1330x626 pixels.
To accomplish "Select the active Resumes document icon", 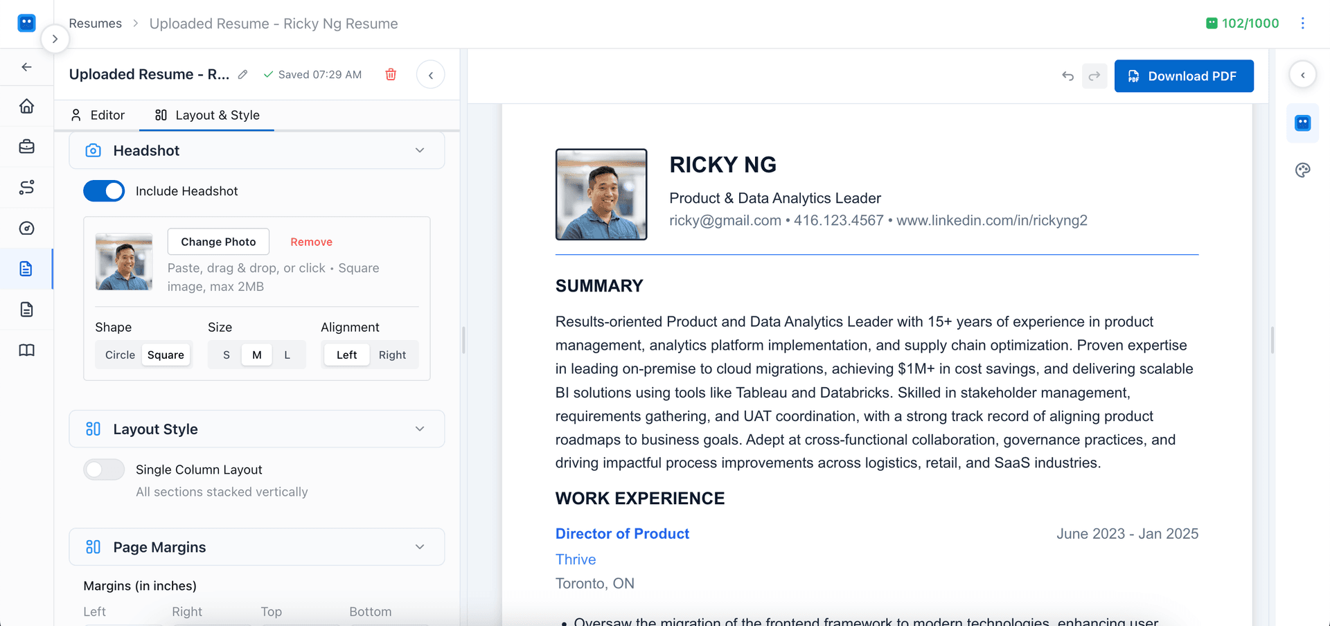I will point(26,269).
